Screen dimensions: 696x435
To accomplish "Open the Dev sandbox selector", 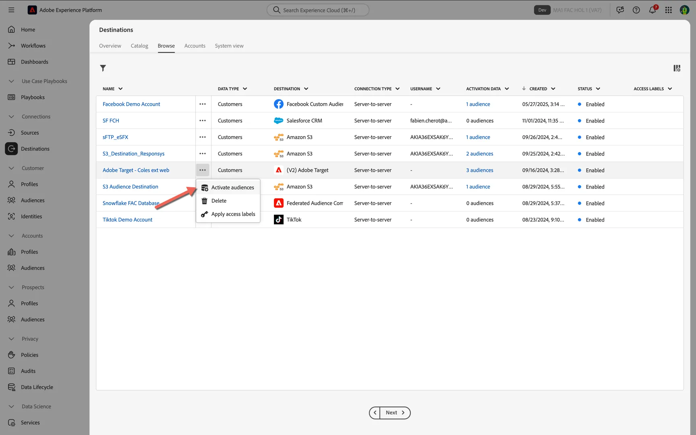I will tap(542, 10).
